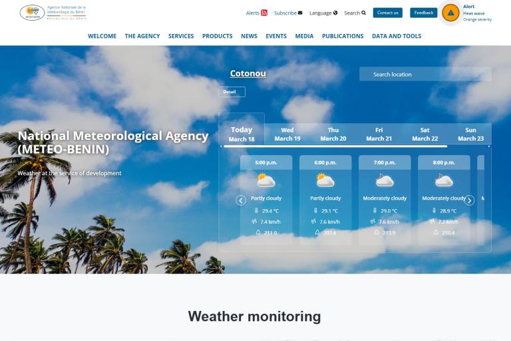Open the SERVICES menu

[181, 36]
